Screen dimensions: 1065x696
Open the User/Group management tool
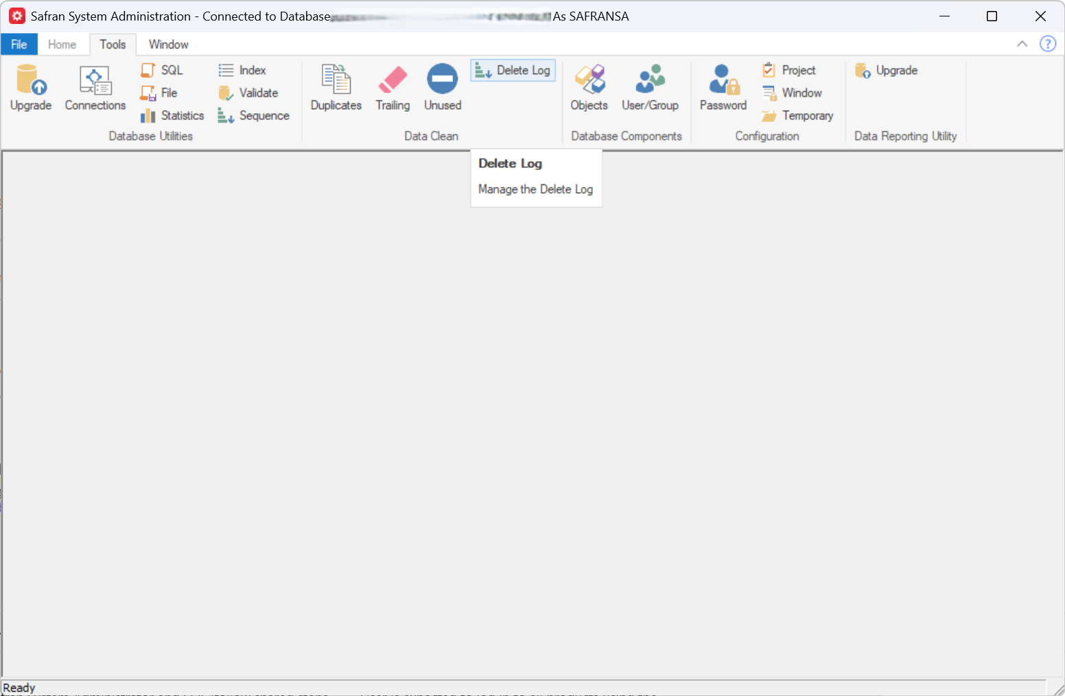coord(650,87)
